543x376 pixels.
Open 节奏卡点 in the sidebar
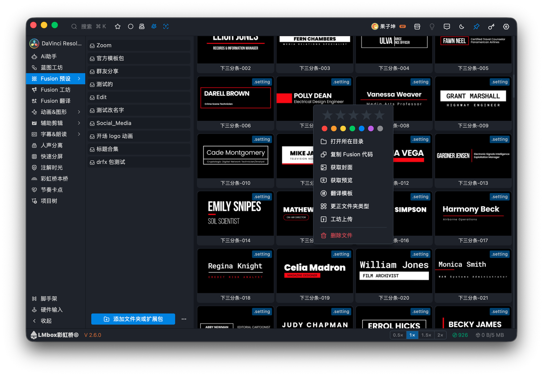pyautogui.click(x=56, y=190)
